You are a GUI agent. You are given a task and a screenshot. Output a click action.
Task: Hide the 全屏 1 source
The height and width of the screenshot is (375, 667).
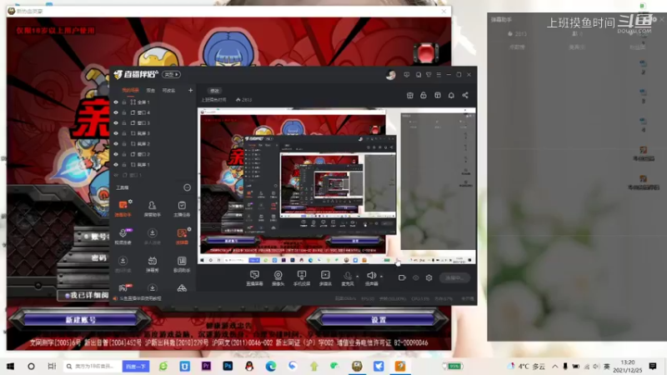tap(116, 102)
